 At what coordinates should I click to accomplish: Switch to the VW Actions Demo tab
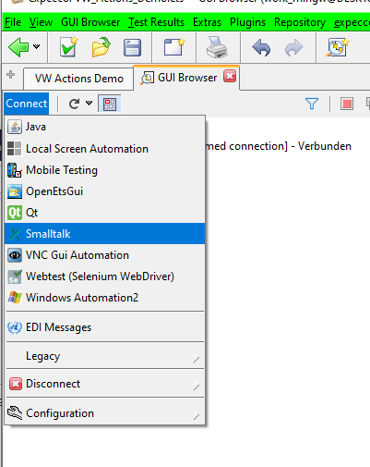click(78, 79)
